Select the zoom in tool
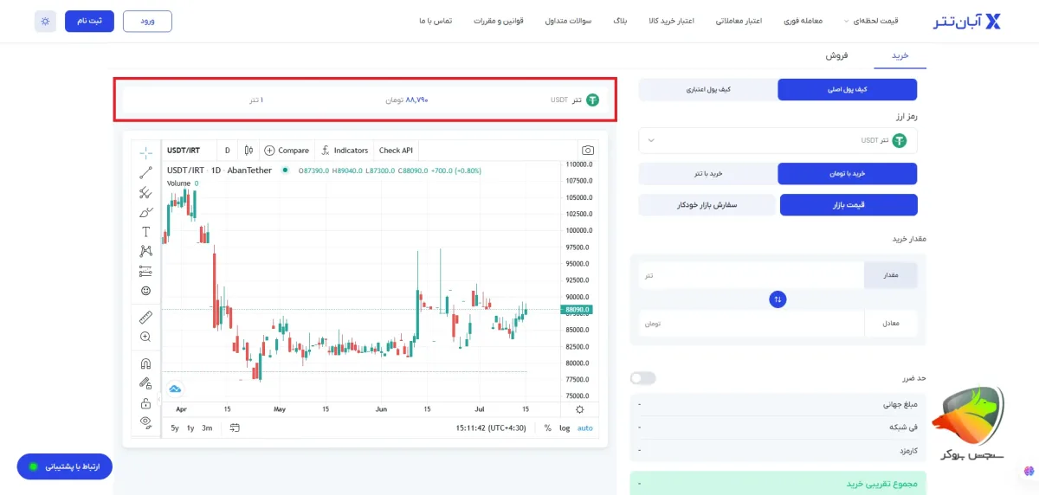 (145, 337)
